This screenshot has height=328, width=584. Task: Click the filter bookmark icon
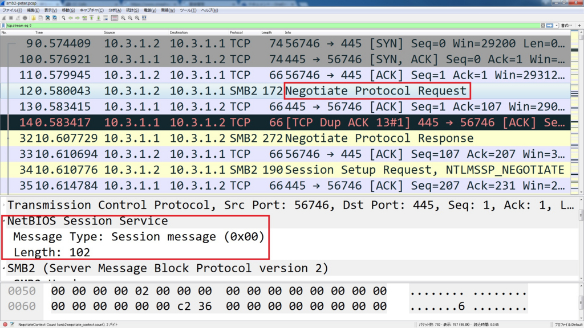[3, 26]
